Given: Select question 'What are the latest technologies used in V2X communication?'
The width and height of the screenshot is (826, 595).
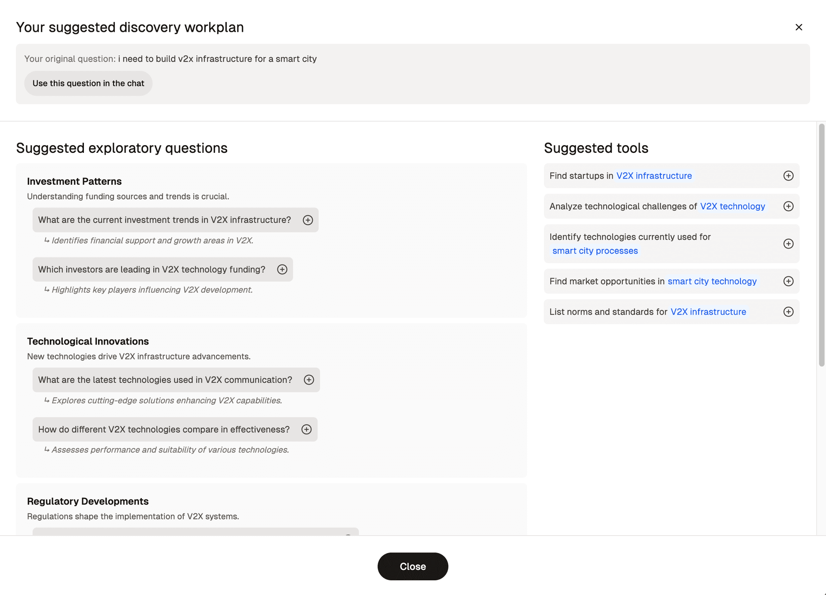Looking at the screenshot, I should tap(176, 380).
